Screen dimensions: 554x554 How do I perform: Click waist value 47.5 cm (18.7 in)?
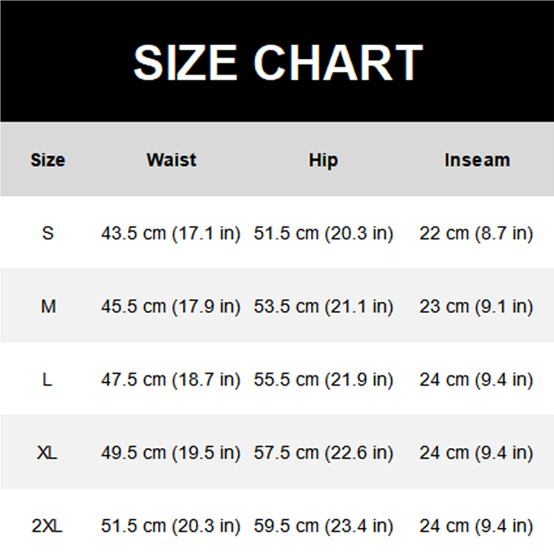click(x=170, y=379)
